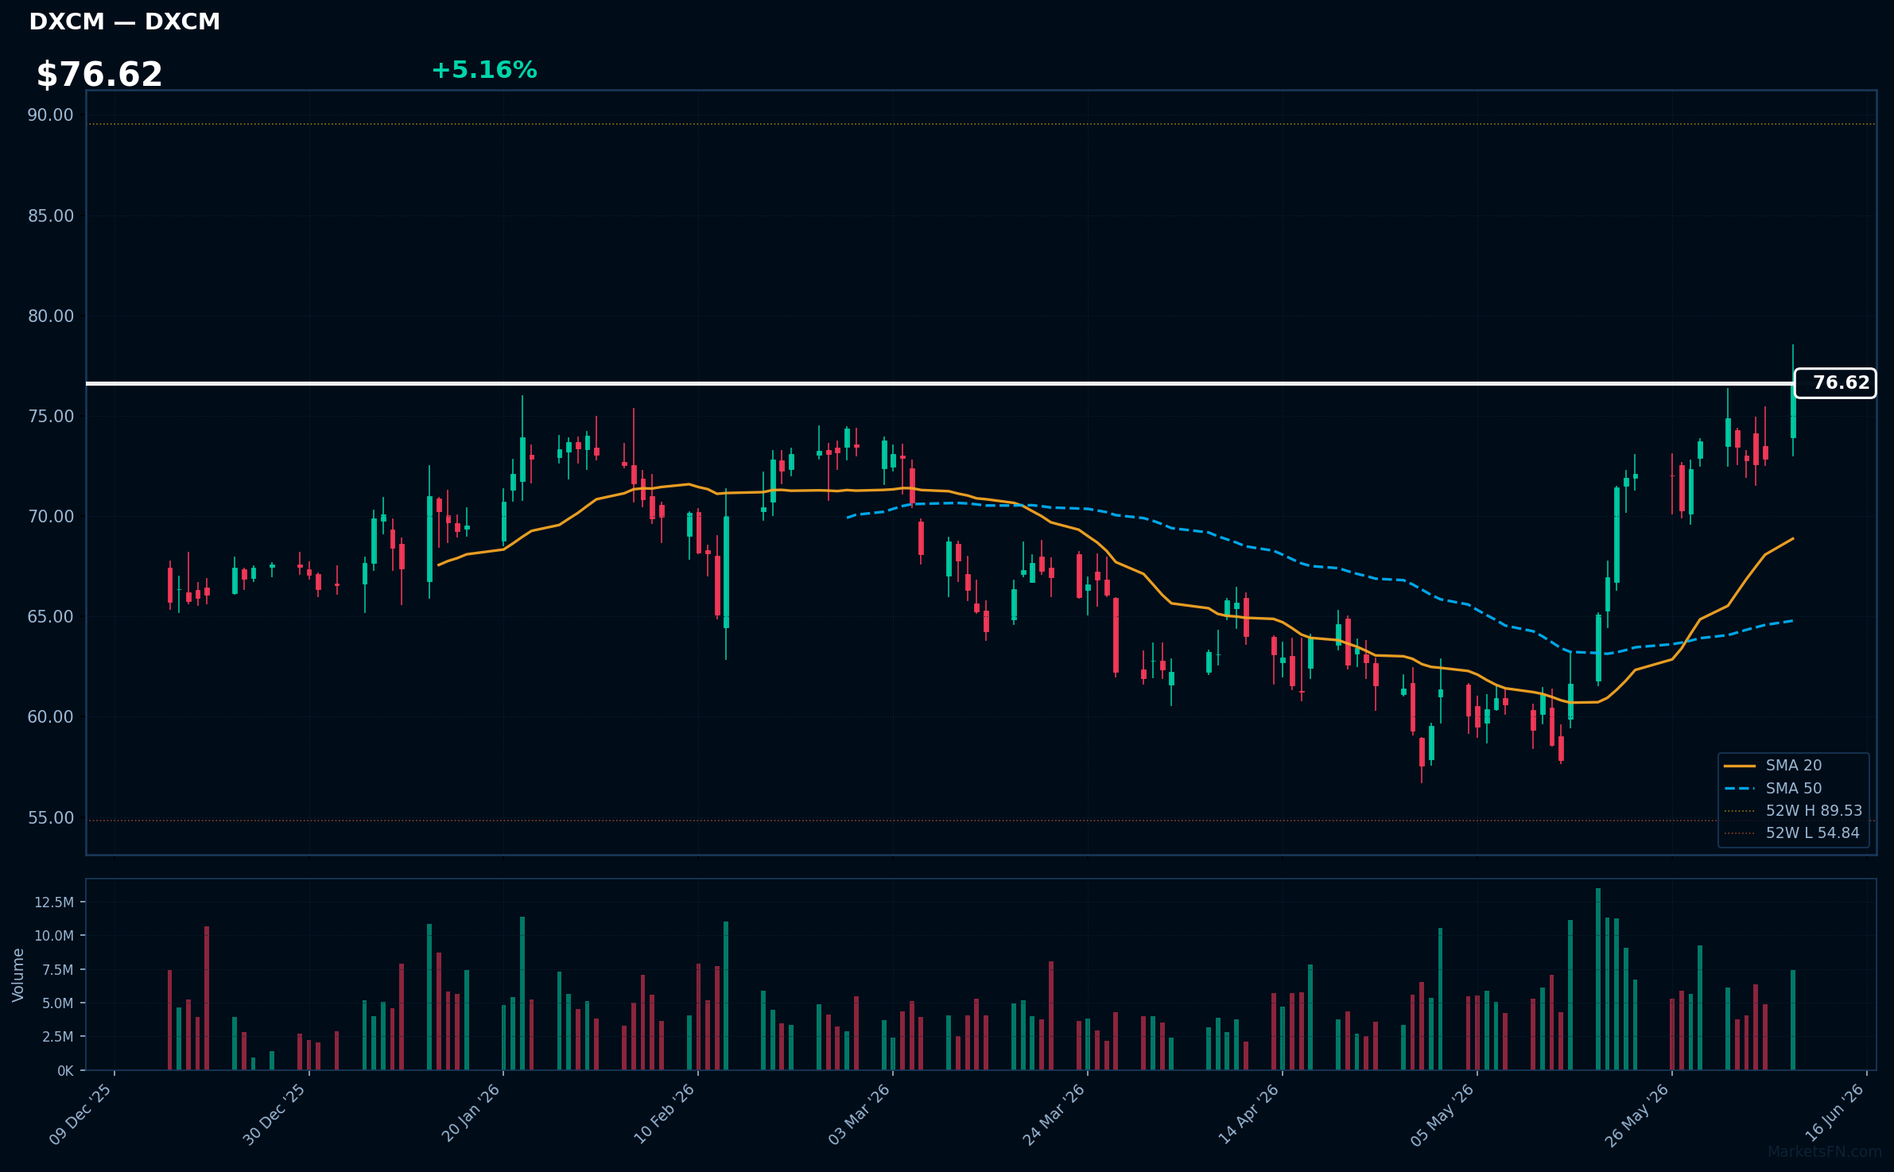Click the 75.00 price axis label
Screen dimensions: 1894x1172
click(50, 417)
